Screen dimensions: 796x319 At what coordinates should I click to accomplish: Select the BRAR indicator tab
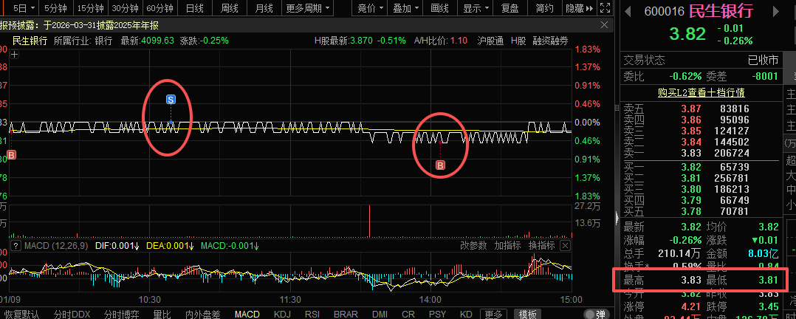click(x=346, y=314)
